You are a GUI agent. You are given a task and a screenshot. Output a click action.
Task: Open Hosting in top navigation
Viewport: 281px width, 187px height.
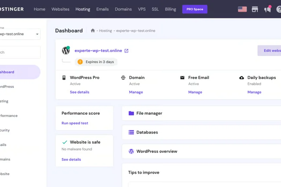83,9
